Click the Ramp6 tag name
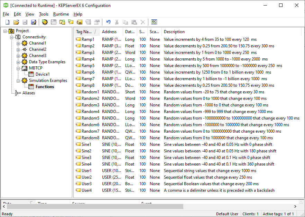305x217 pixels. (x=88, y=72)
